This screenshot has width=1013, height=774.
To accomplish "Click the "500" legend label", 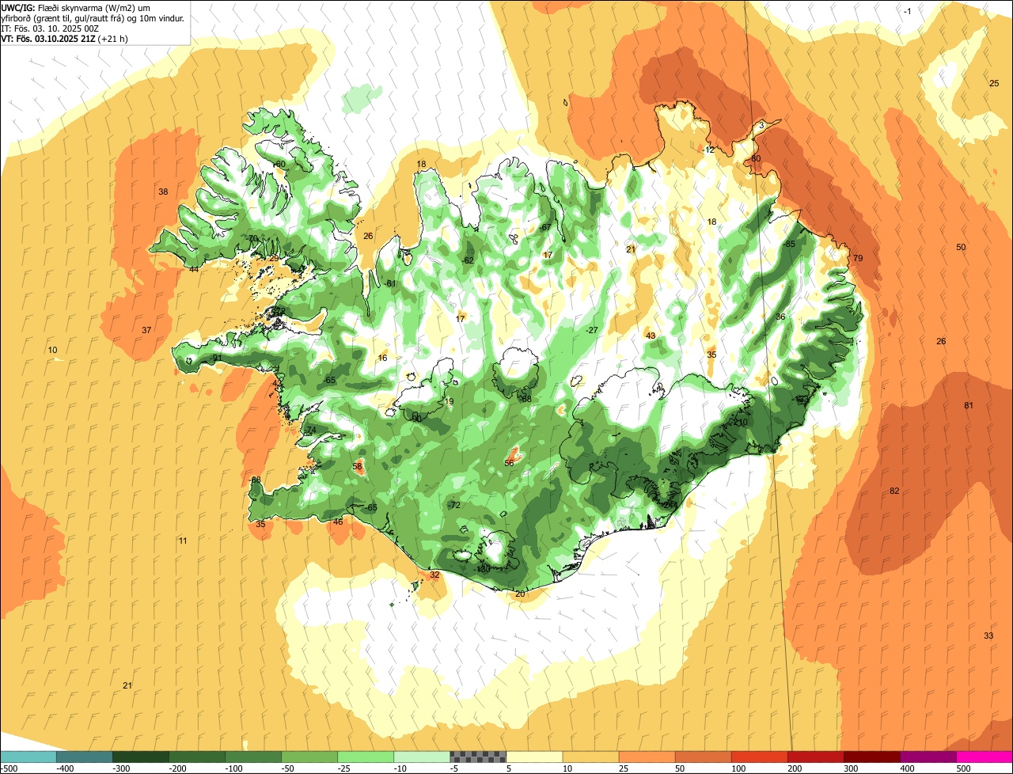I will tap(964, 768).
